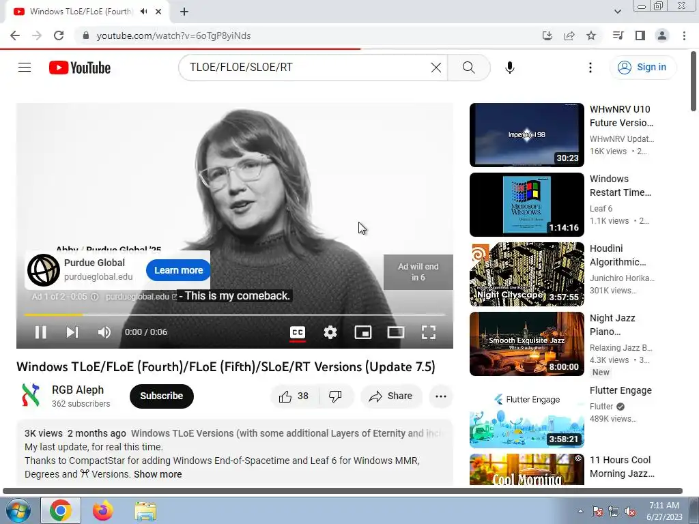Open more actions ellipsis under video
Screen dimensions: 699x524
click(441, 396)
